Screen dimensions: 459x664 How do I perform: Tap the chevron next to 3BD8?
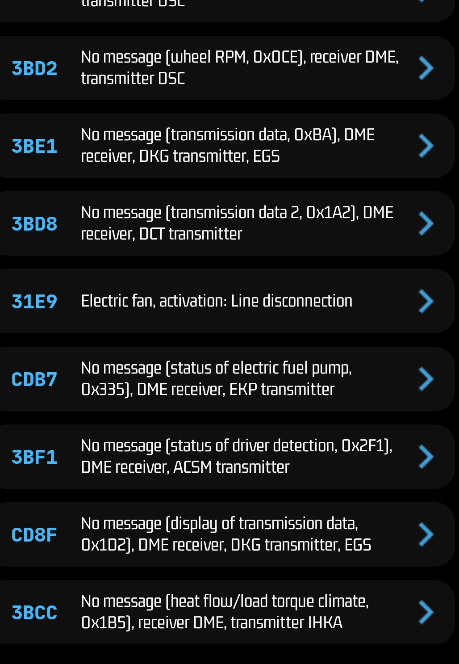tap(426, 224)
